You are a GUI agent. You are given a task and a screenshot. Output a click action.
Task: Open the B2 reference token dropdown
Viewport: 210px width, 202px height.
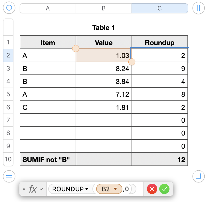click(115, 189)
